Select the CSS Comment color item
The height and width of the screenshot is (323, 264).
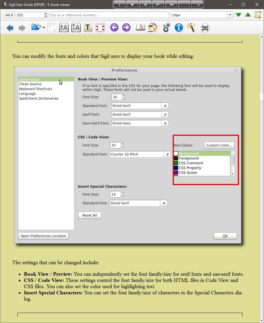point(202,163)
